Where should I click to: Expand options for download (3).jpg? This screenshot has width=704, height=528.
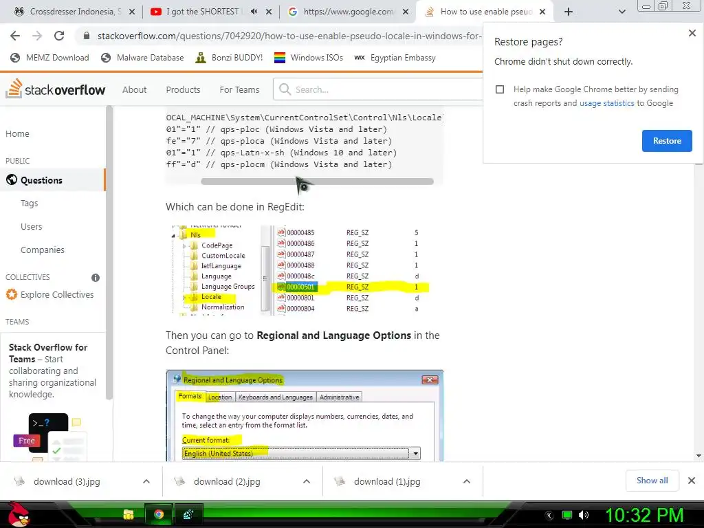point(146,481)
